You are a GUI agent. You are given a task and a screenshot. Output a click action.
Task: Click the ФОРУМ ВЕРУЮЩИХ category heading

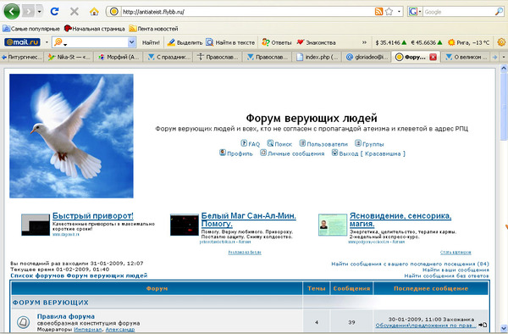pos(50,303)
